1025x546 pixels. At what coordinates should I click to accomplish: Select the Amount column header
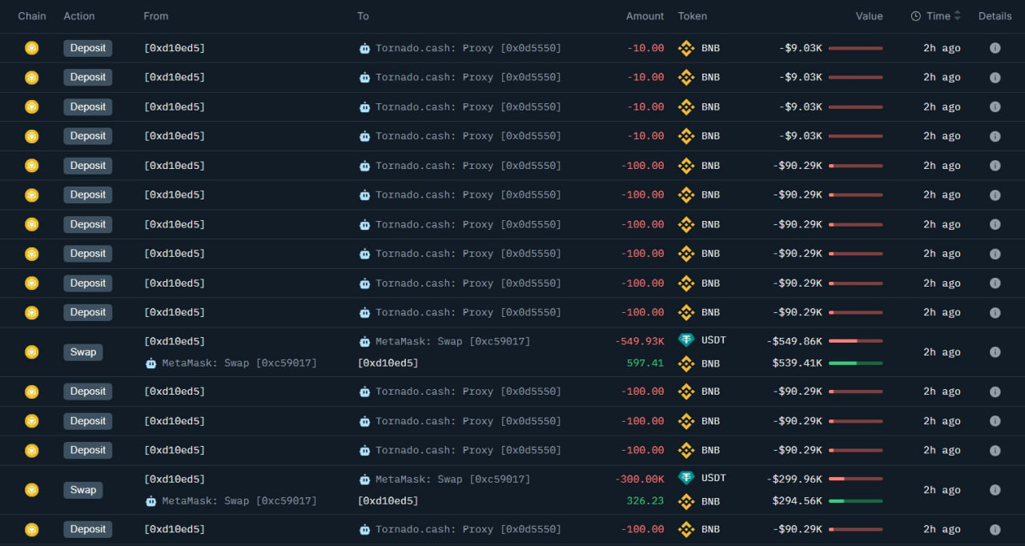coord(645,16)
